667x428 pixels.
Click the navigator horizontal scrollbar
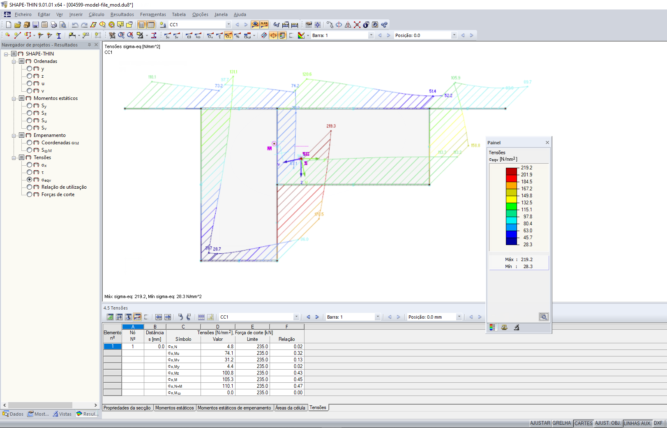tap(40, 405)
